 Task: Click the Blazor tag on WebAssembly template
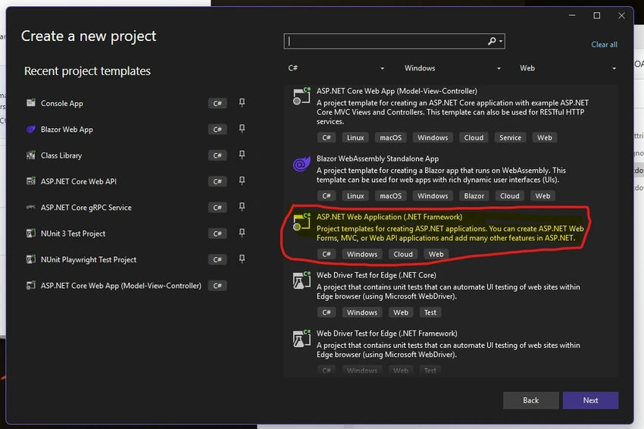[x=474, y=196]
